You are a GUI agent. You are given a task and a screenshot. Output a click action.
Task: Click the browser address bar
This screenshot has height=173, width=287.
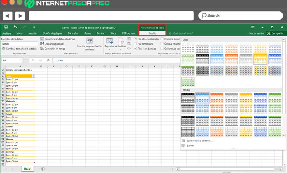pos(111,15)
